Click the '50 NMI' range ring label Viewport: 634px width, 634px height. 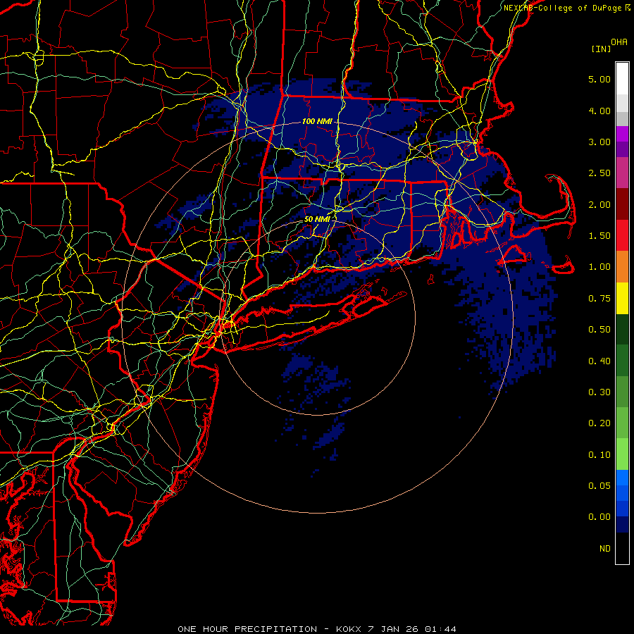coord(317,219)
